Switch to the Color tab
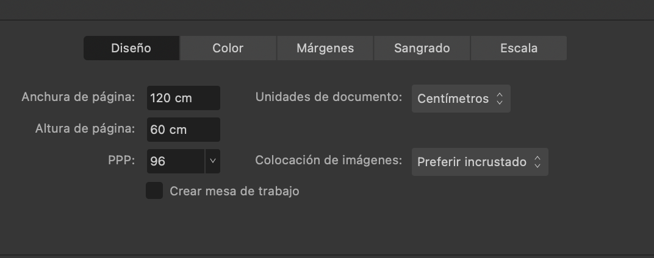Viewport: 654px width, 258px height. (x=228, y=48)
